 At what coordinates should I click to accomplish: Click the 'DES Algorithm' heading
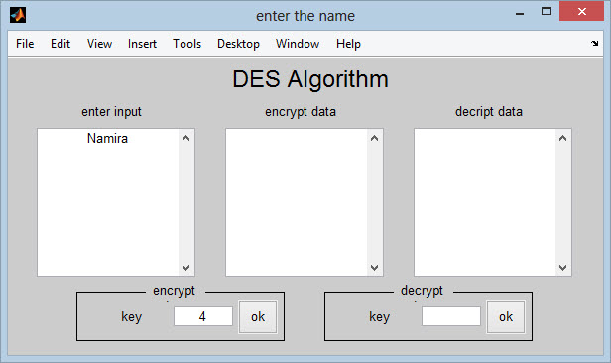point(310,79)
